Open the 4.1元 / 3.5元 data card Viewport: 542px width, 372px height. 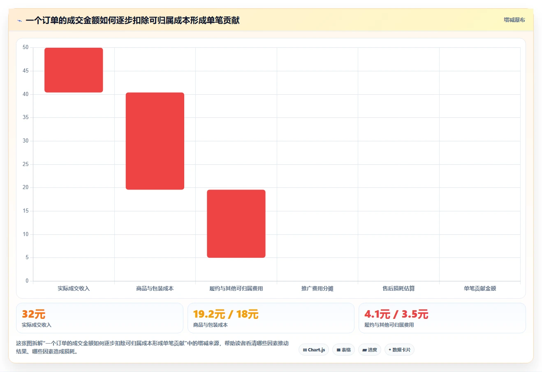tap(442, 318)
